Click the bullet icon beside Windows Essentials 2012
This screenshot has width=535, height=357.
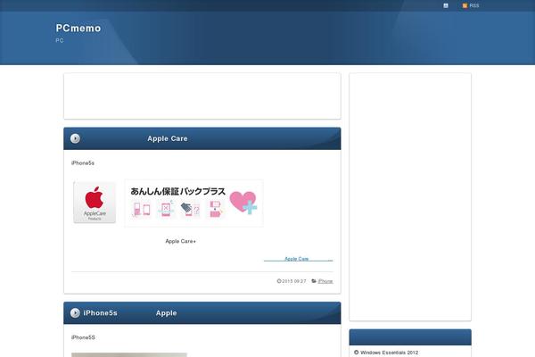[x=356, y=353]
